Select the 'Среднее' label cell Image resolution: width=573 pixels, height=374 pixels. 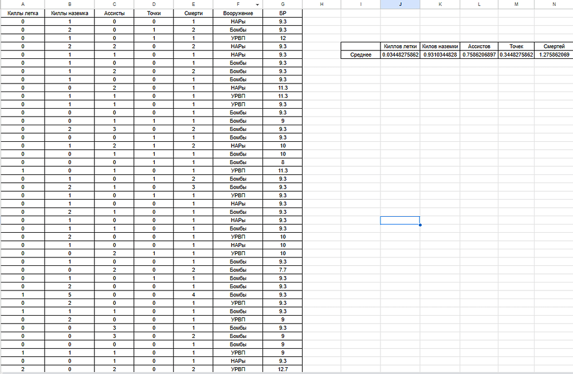click(x=360, y=55)
